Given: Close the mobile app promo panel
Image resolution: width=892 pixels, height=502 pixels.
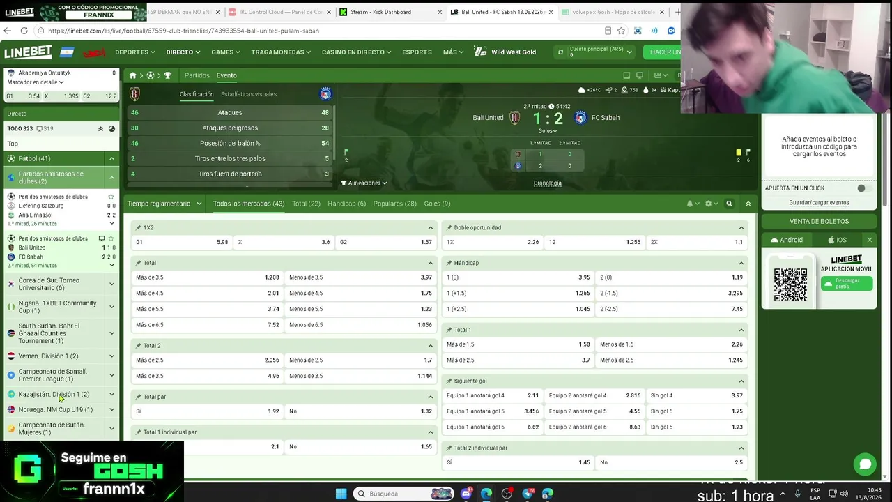Looking at the screenshot, I should (x=870, y=240).
